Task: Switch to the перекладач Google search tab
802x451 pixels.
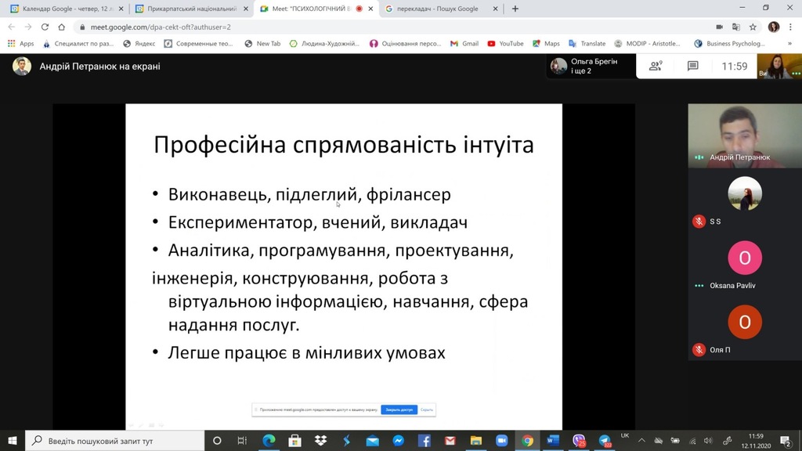Action: pyautogui.click(x=435, y=9)
